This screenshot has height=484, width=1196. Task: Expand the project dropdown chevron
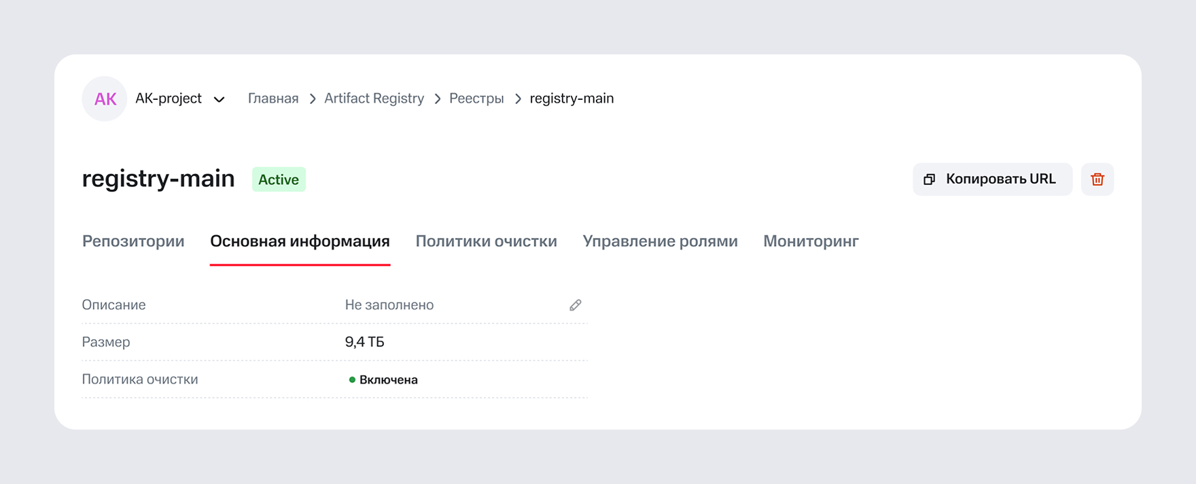[219, 99]
